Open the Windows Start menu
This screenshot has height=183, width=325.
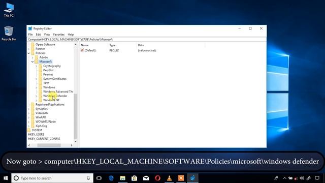[6, 178]
